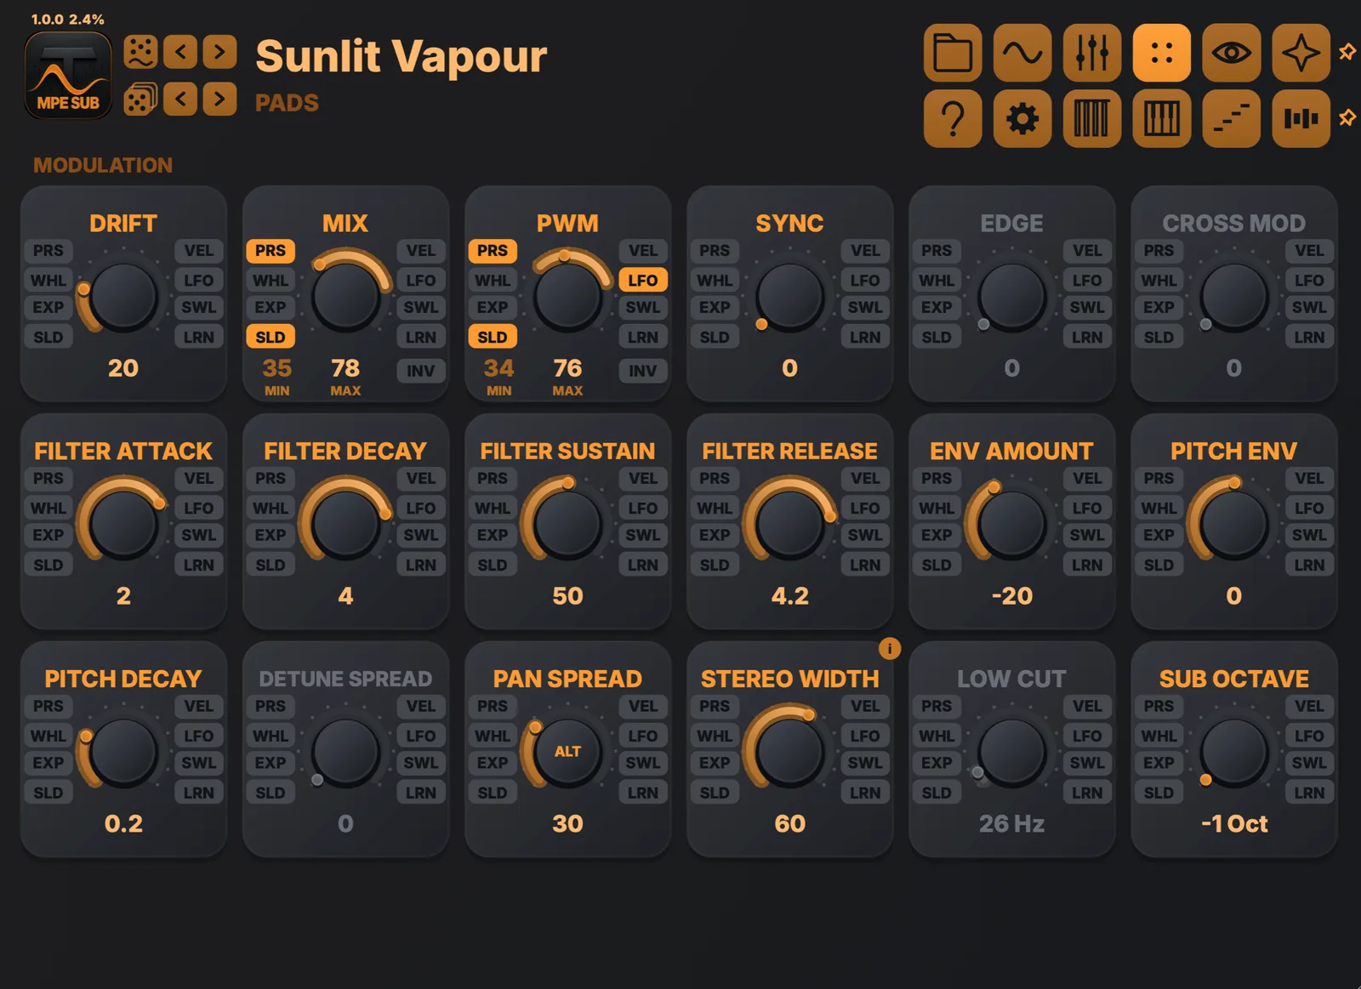Click the stacked dice randomize icon
The image size is (1361, 989).
[140, 99]
